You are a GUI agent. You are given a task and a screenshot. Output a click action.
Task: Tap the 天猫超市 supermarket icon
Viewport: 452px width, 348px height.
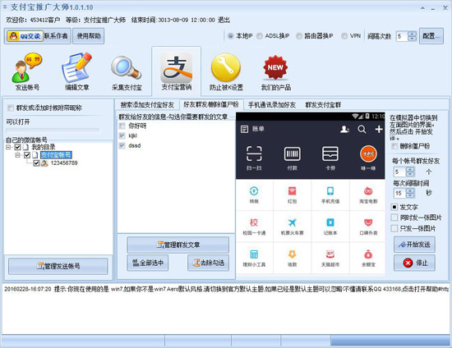click(x=330, y=254)
